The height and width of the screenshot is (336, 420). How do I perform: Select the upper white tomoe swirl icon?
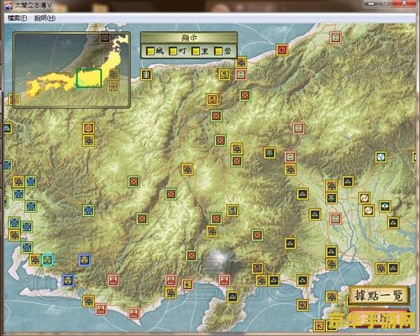(365, 198)
